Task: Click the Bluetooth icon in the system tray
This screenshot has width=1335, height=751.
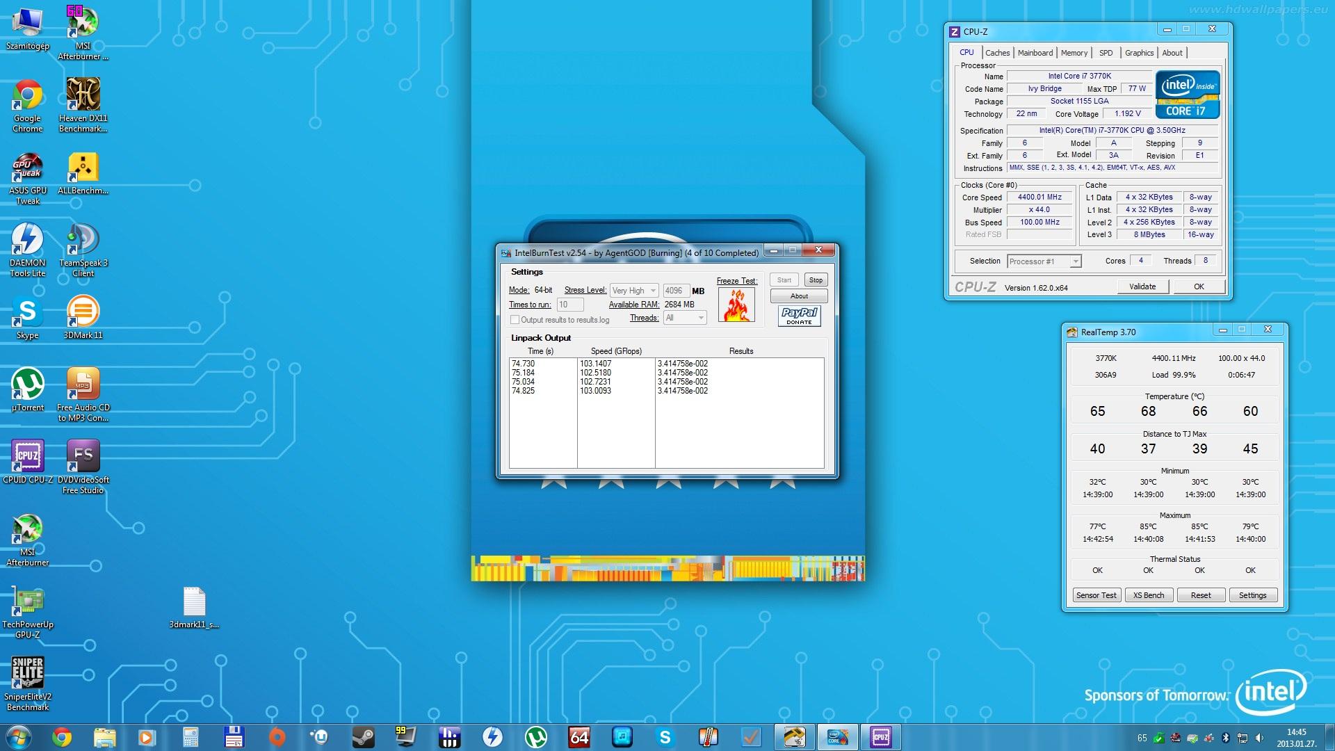Action: pyautogui.click(x=1227, y=738)
